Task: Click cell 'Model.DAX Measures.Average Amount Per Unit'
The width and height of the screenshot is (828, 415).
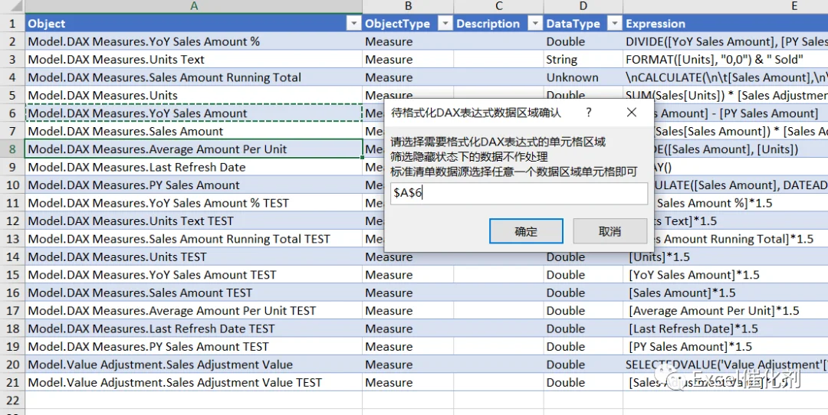Action: pos(194,149)
